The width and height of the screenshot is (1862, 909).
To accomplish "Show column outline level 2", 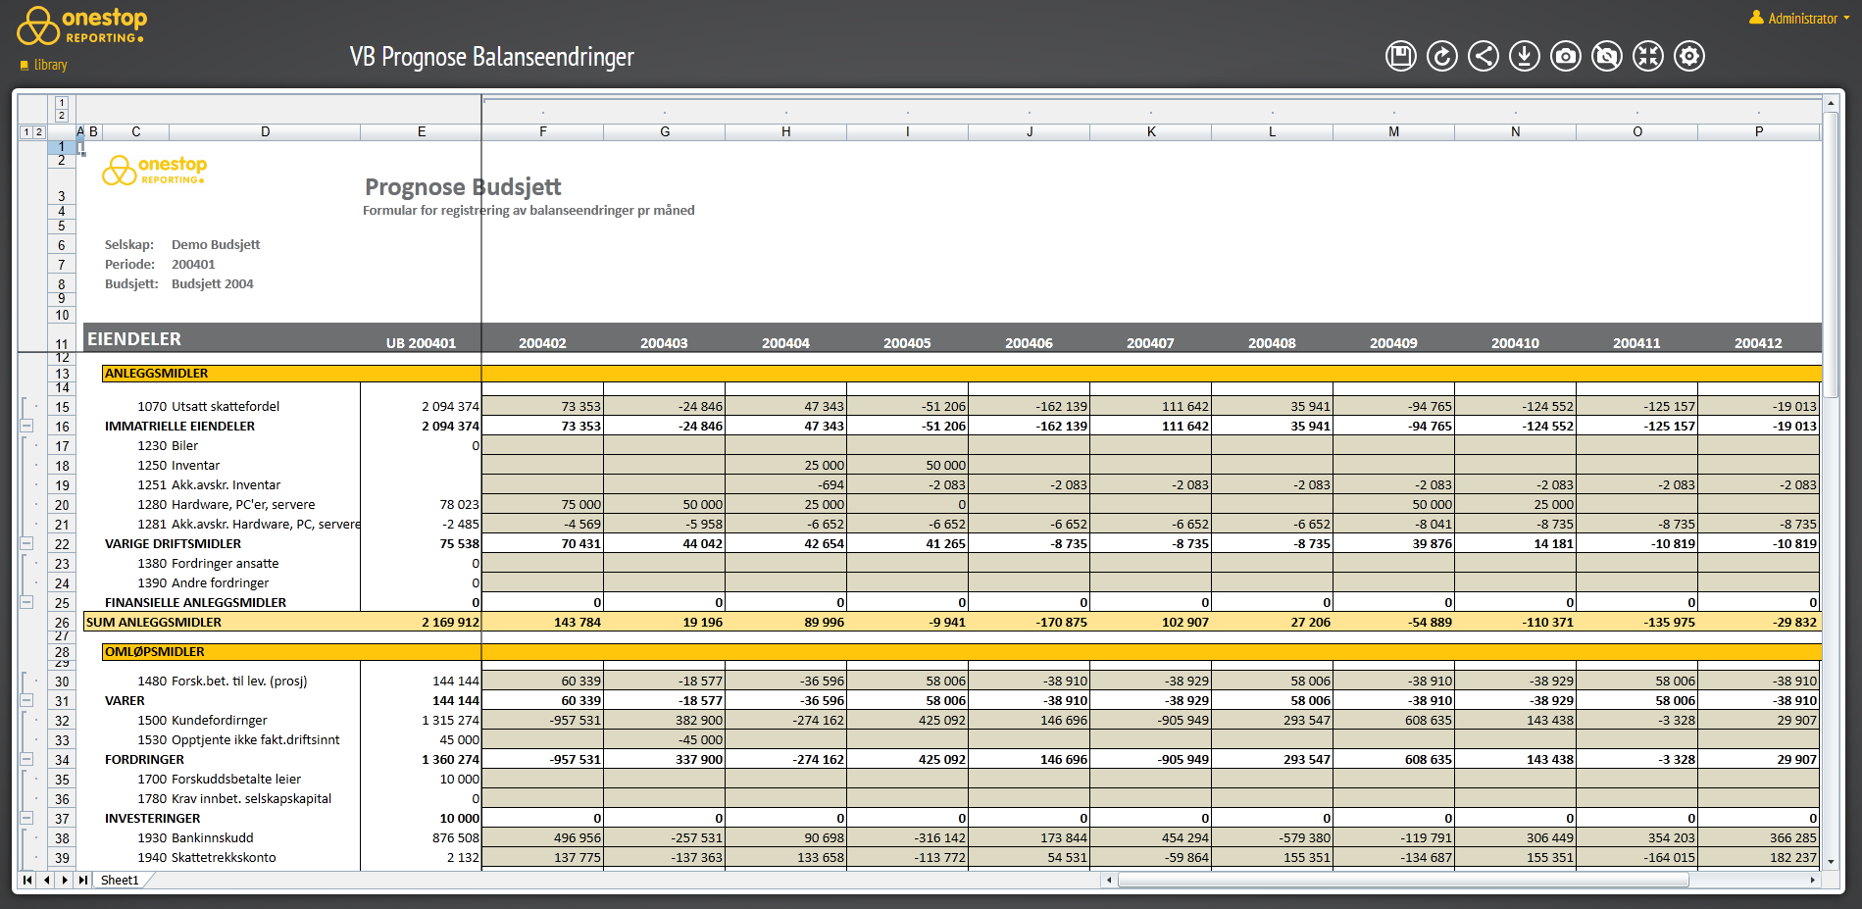I will click(61, 115).
